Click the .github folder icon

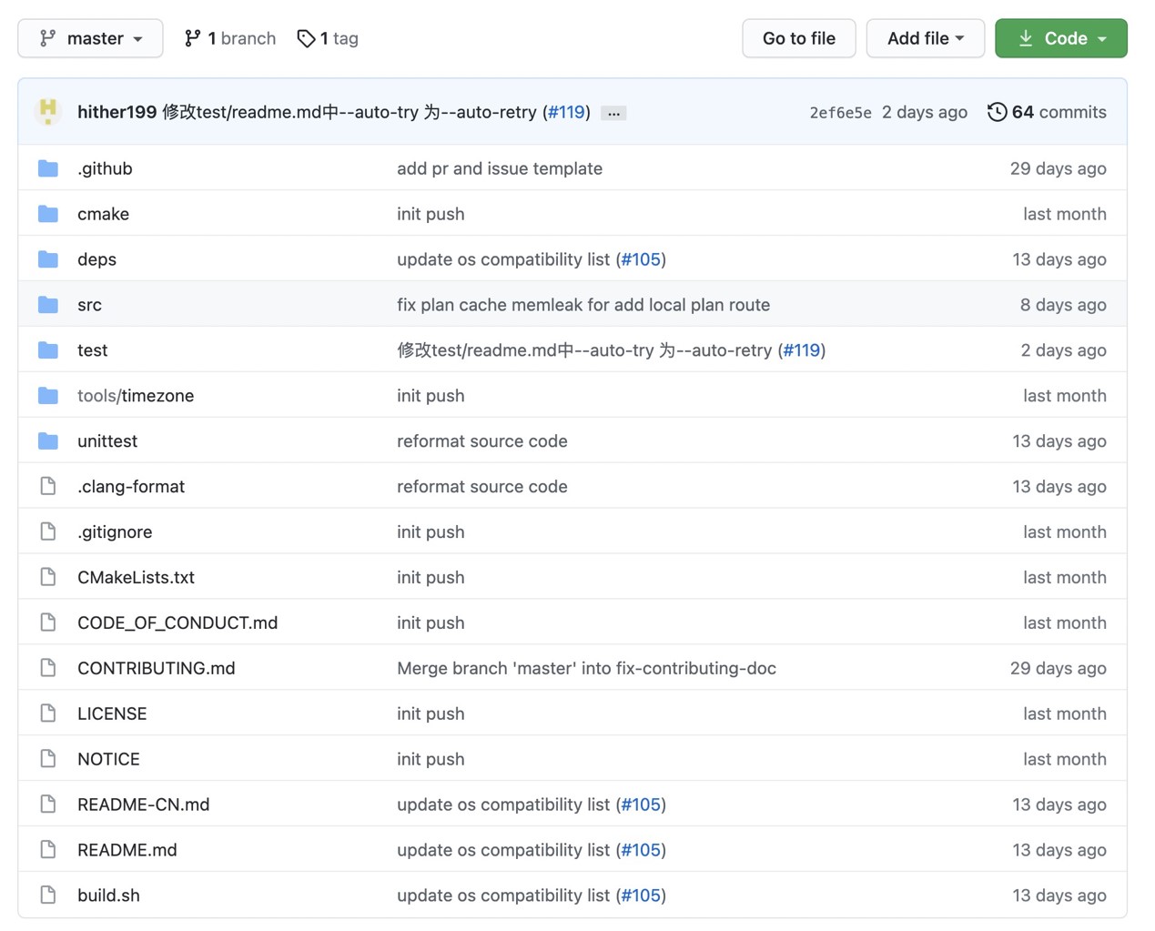pos(48,168)
